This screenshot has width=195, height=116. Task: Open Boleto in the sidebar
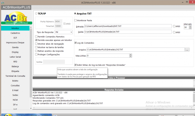(x=15, y=81)
